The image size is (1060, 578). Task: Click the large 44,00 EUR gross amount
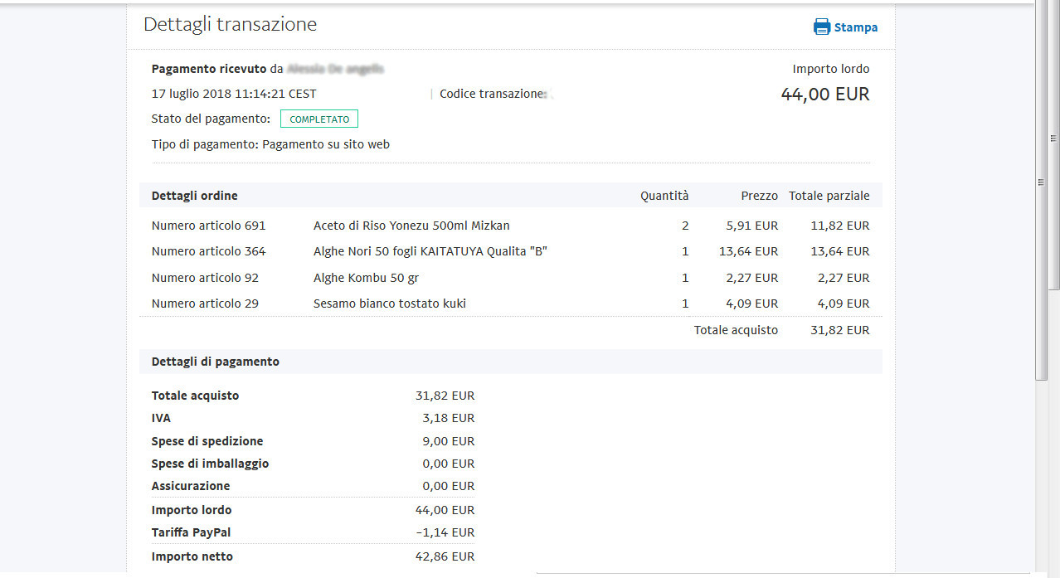click(x=824, y=95)
